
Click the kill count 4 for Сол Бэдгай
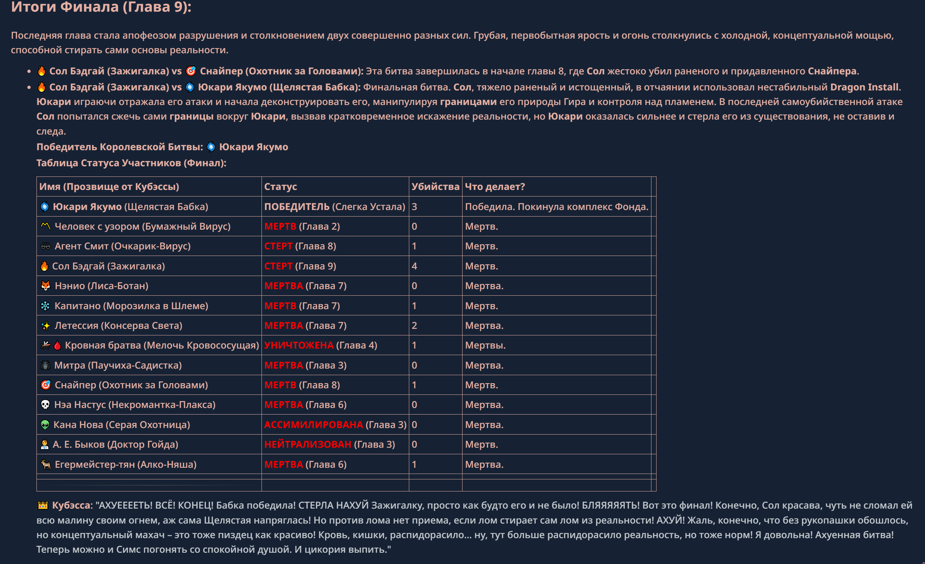[414, 266]
